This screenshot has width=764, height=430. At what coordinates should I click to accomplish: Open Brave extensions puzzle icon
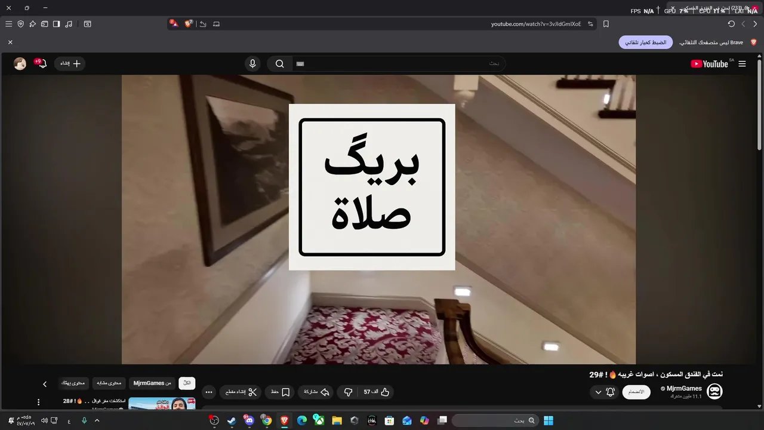point(32,24)
